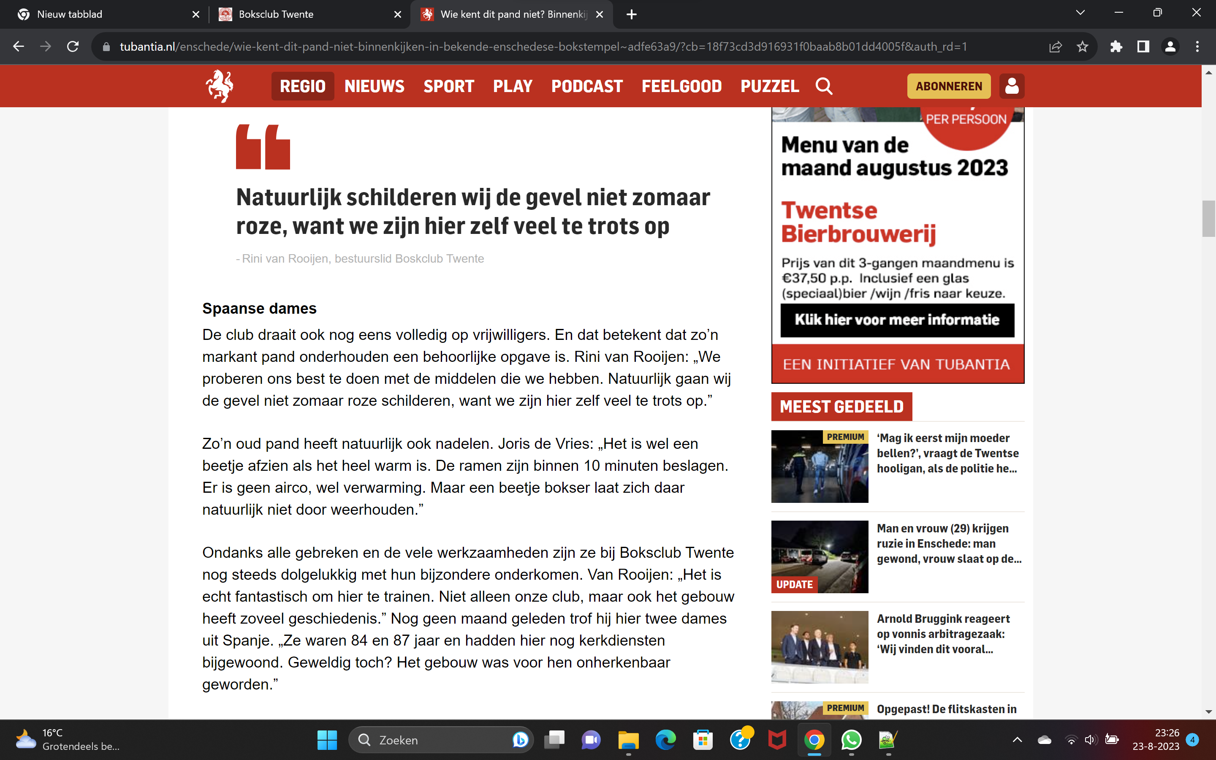Open the NIEUWS section

375,86
